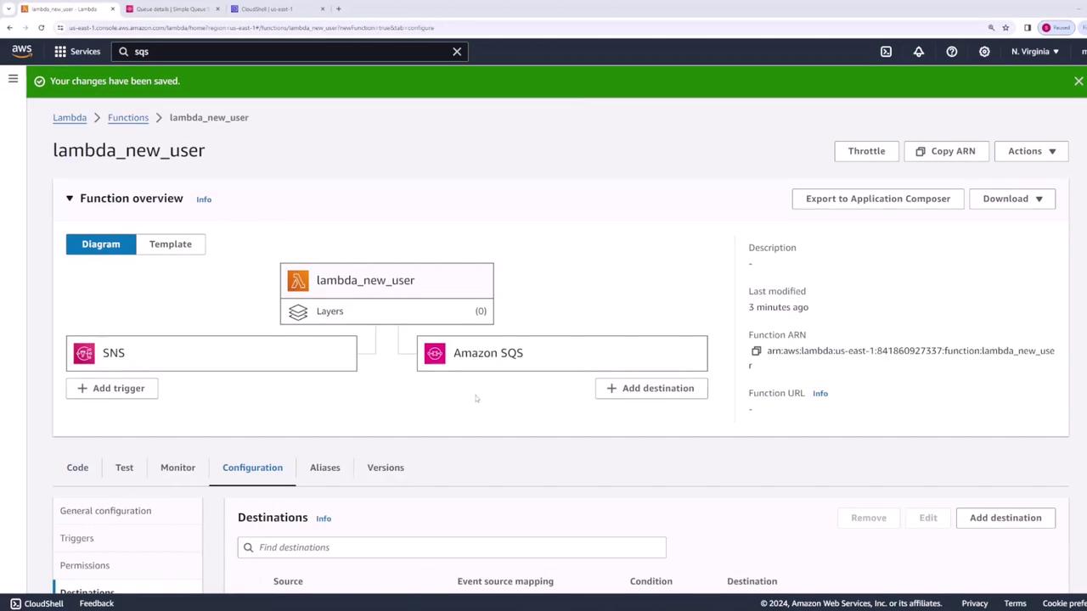
Task: Open the help question mark menu
Action: point(952,52)
